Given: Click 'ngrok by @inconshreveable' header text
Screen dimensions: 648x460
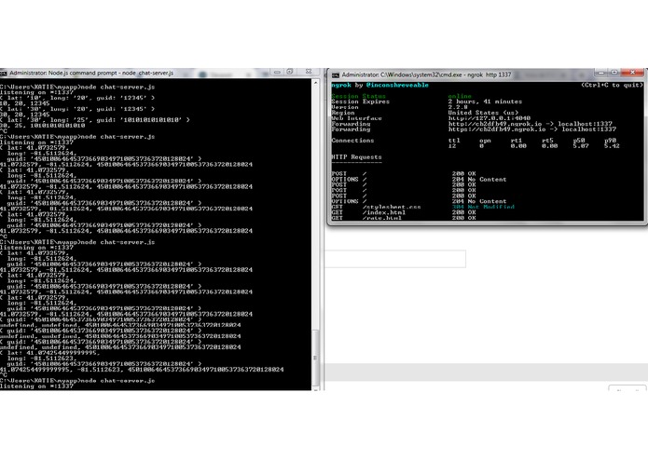Looking at the screenshot, I should point(379,85).
